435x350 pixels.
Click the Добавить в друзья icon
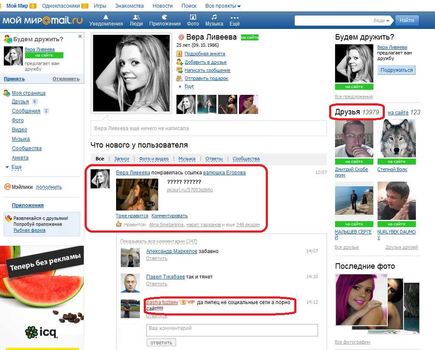pyautogui.click(x=179, y=62)
